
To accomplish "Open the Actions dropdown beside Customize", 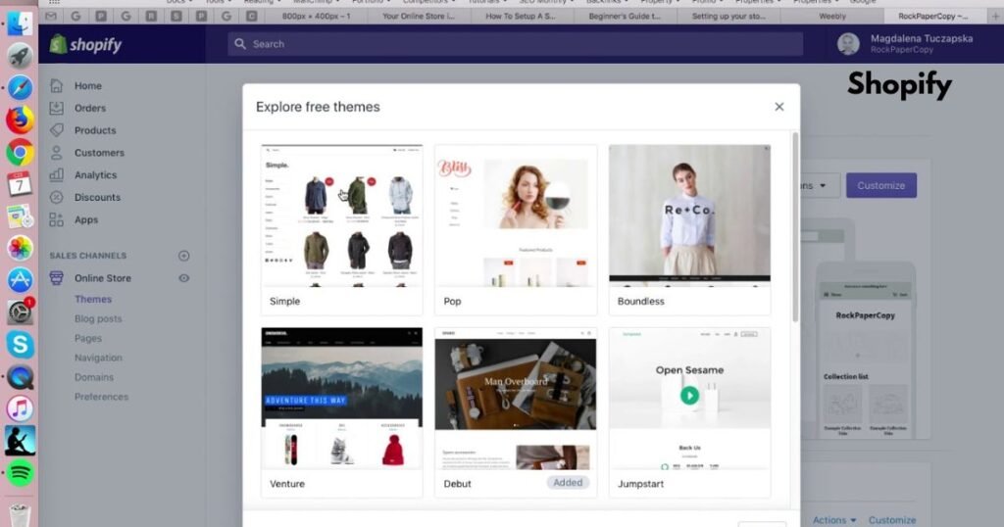I will point(819,185).
